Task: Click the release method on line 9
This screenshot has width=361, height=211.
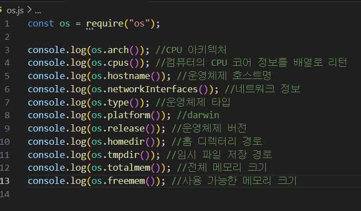Action: pos(126,128)
